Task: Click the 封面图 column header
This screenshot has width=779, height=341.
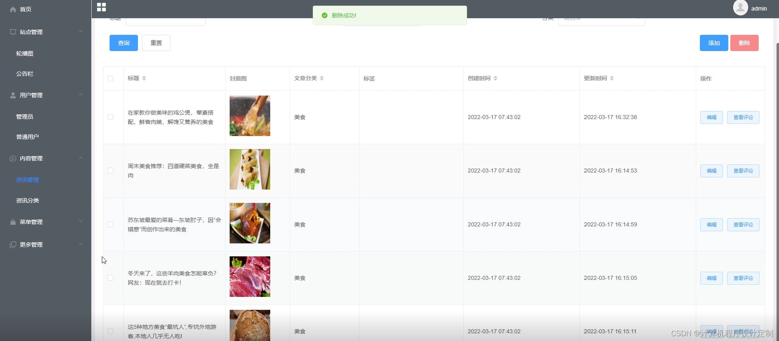Action: pyautogui.click(x=238, y=79)
